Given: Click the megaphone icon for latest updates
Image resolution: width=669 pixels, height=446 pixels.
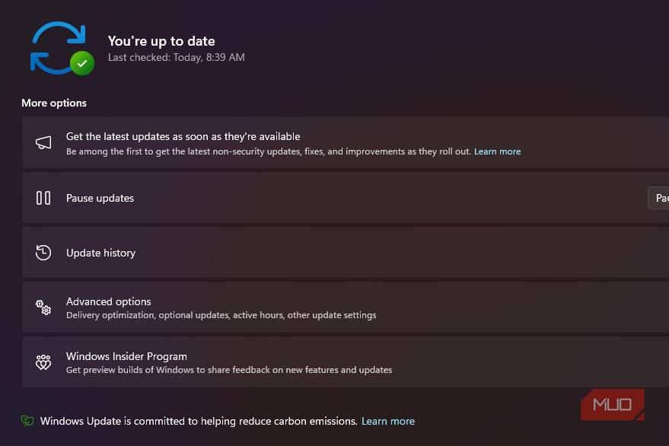Looking at the screenshot, I should 43,143.
